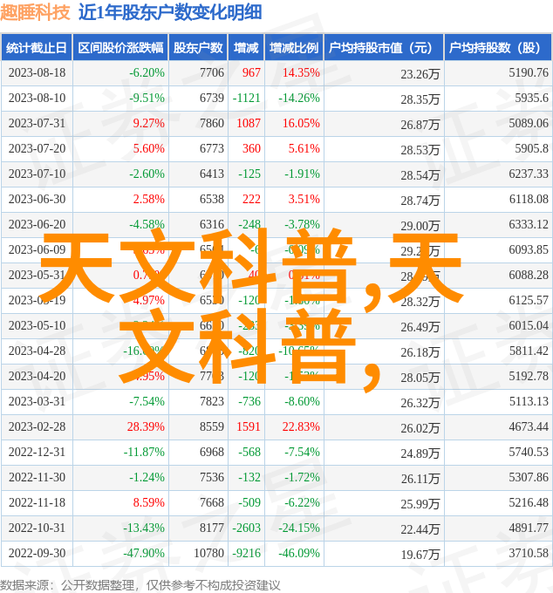The image size is (553, 593).
Task: Click the 增减 column header
Action: point(246,48)
